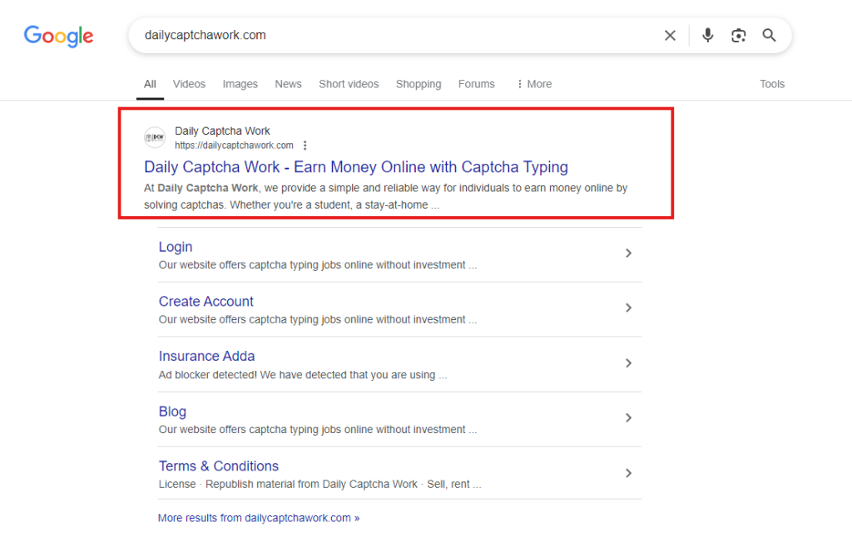Click the magnifying glass search icon

[x=769, y=35]
